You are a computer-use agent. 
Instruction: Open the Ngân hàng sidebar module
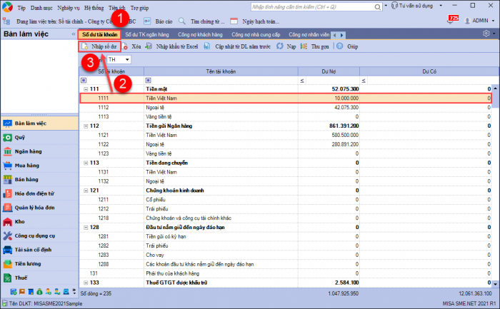coord(29,151)
